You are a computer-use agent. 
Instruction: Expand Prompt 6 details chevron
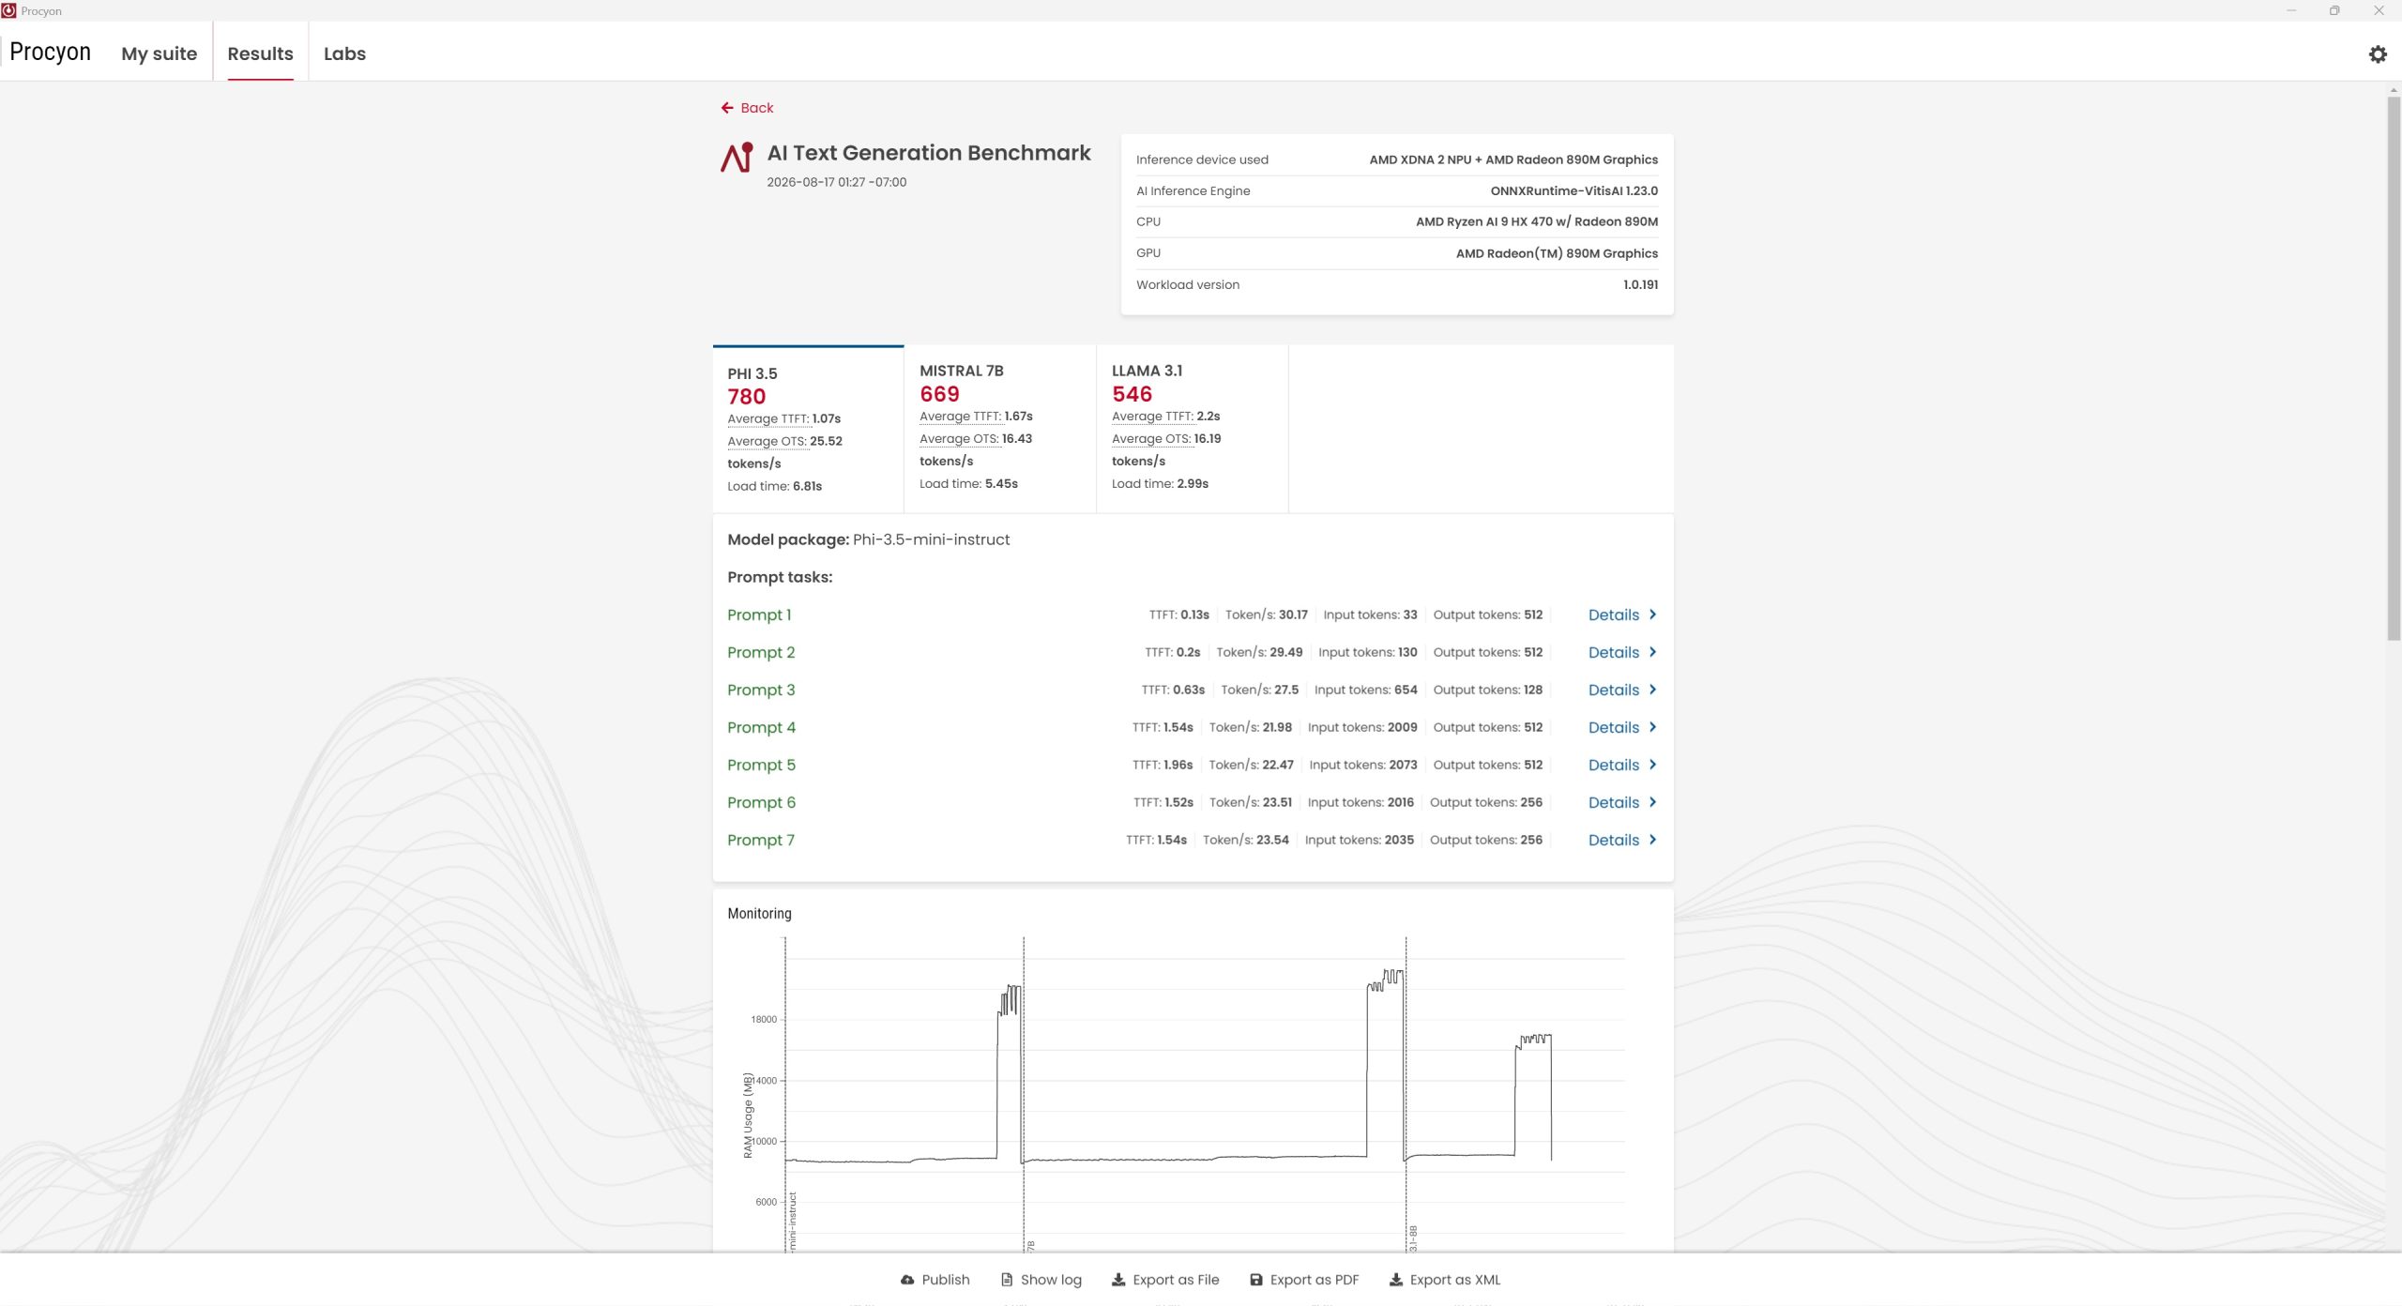coord(1652,802)
